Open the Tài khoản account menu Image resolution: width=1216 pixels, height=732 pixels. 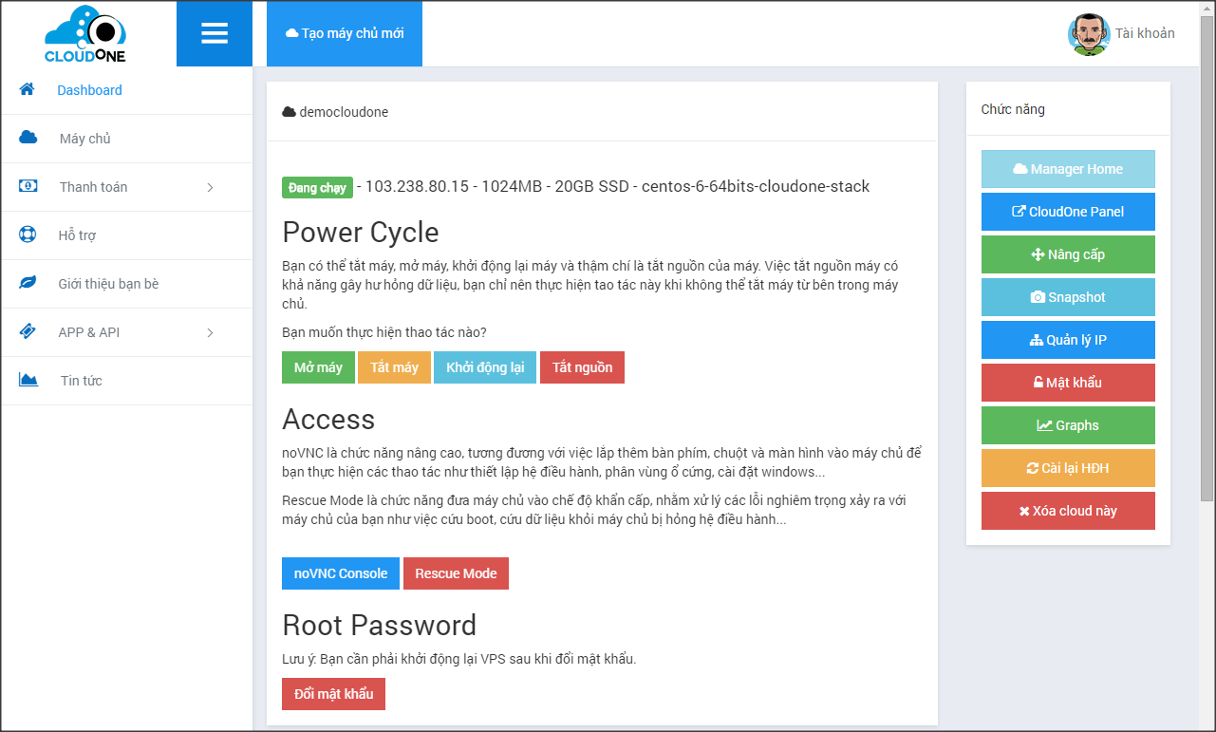[1144, 33]
